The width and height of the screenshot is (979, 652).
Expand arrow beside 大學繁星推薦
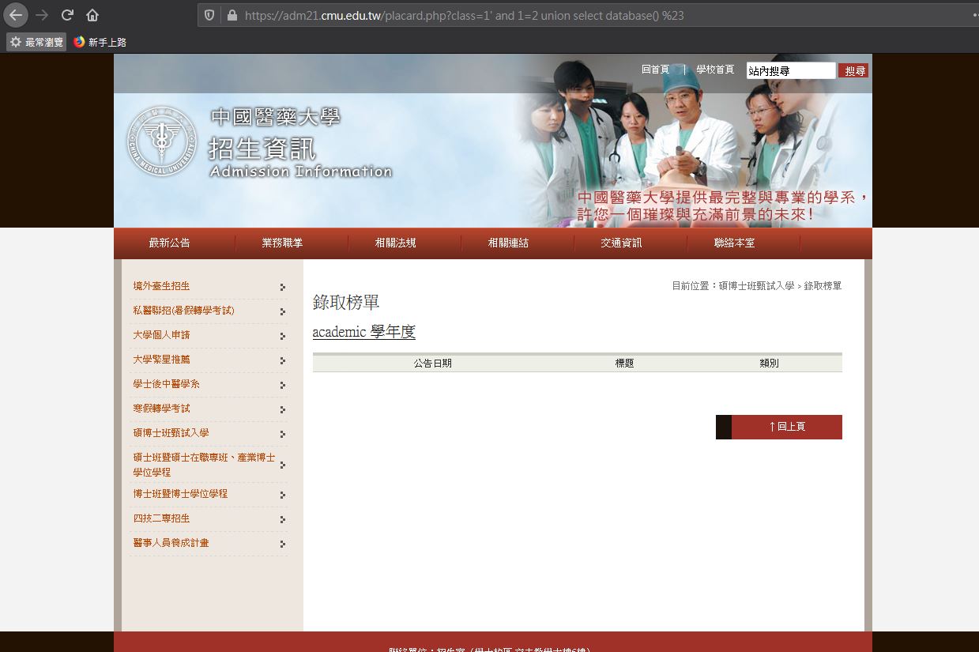[283, 361]
